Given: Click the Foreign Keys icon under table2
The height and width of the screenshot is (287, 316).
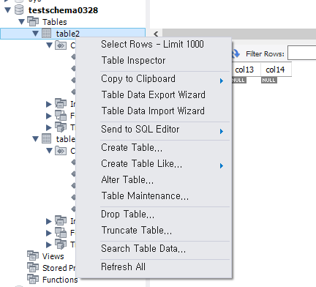Looking at the screenshot, I should [x=61, y=116].
